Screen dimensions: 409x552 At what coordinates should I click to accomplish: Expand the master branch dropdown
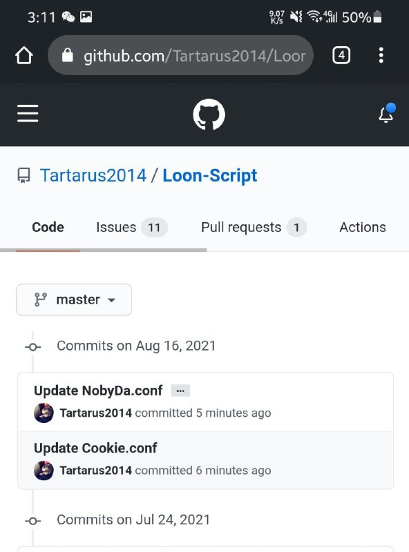pyautogui.click(x=74, y=299)
